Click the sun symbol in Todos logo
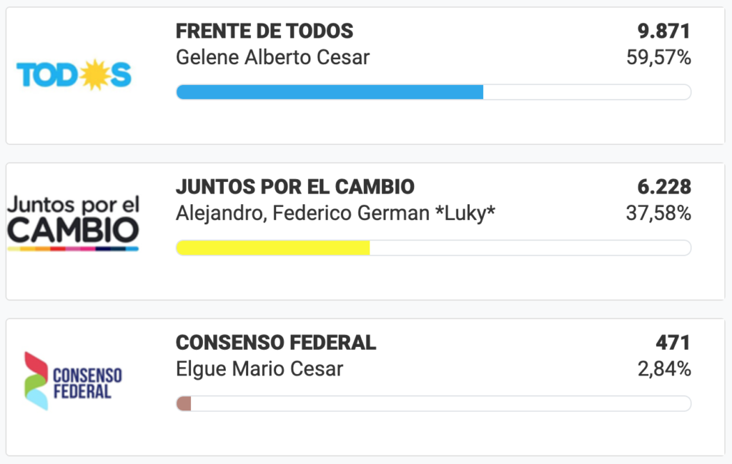This screenshot has width=732, height=464. tap(95, 75)
